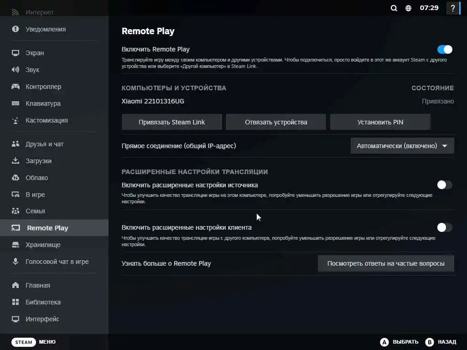Open Библиотека from the sidebar

coord(54,302)
